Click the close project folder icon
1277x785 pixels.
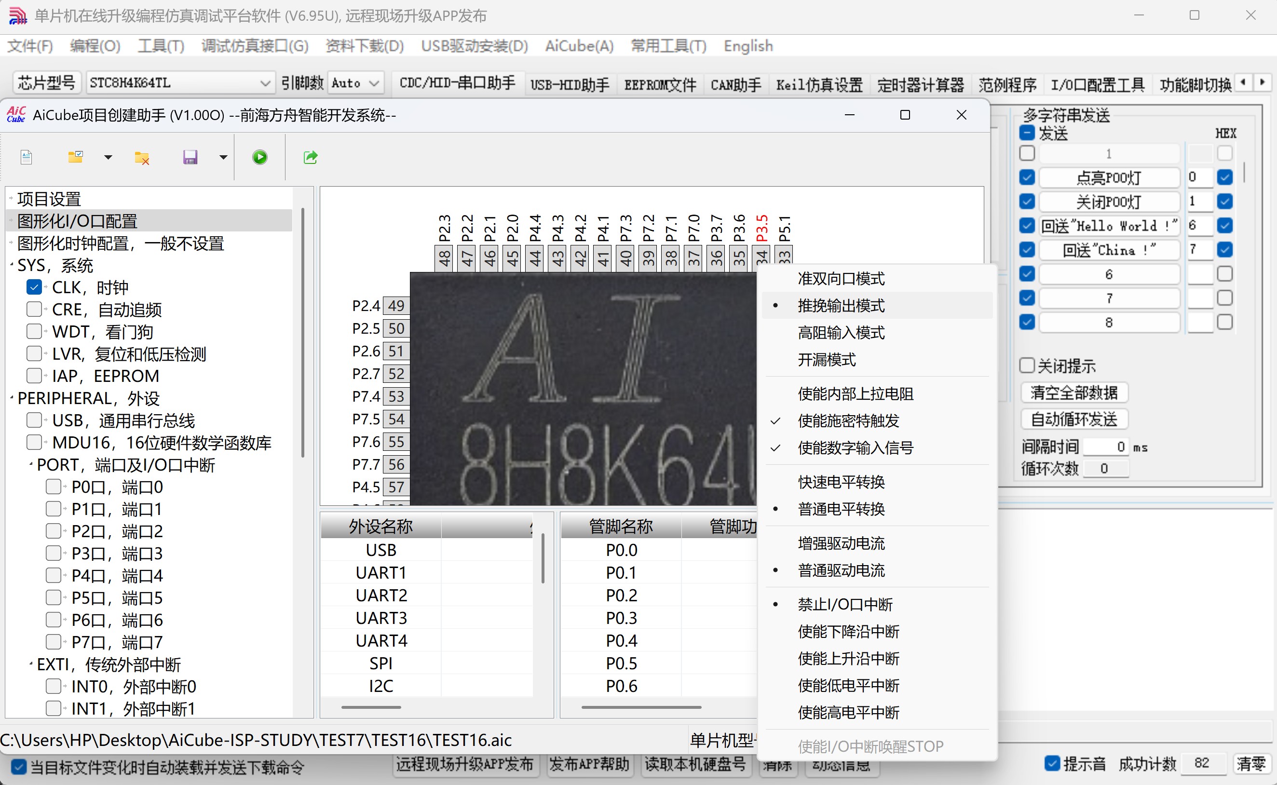pyautogui.click(x=142, y=158)
